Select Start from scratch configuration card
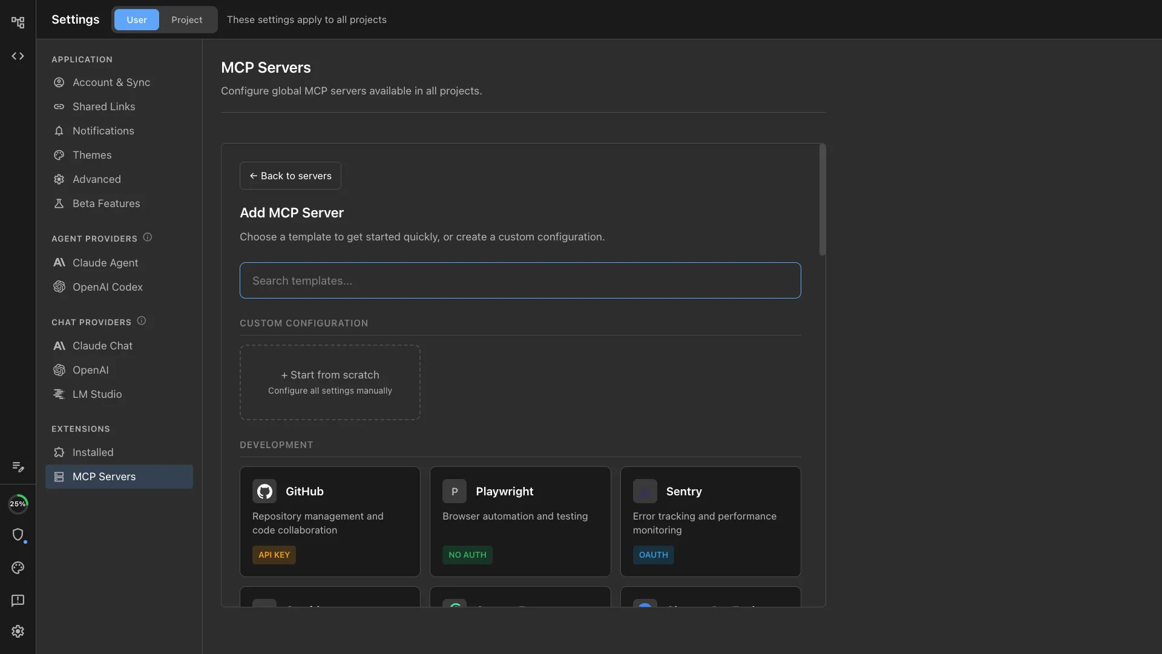The width and height of the screenshot is (1162, 654). (330, 382)
